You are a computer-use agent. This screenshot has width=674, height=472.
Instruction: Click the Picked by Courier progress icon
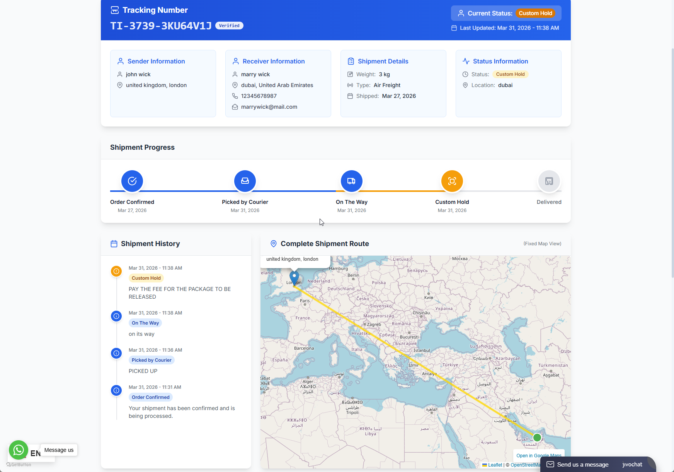click(x=245, y=181)
